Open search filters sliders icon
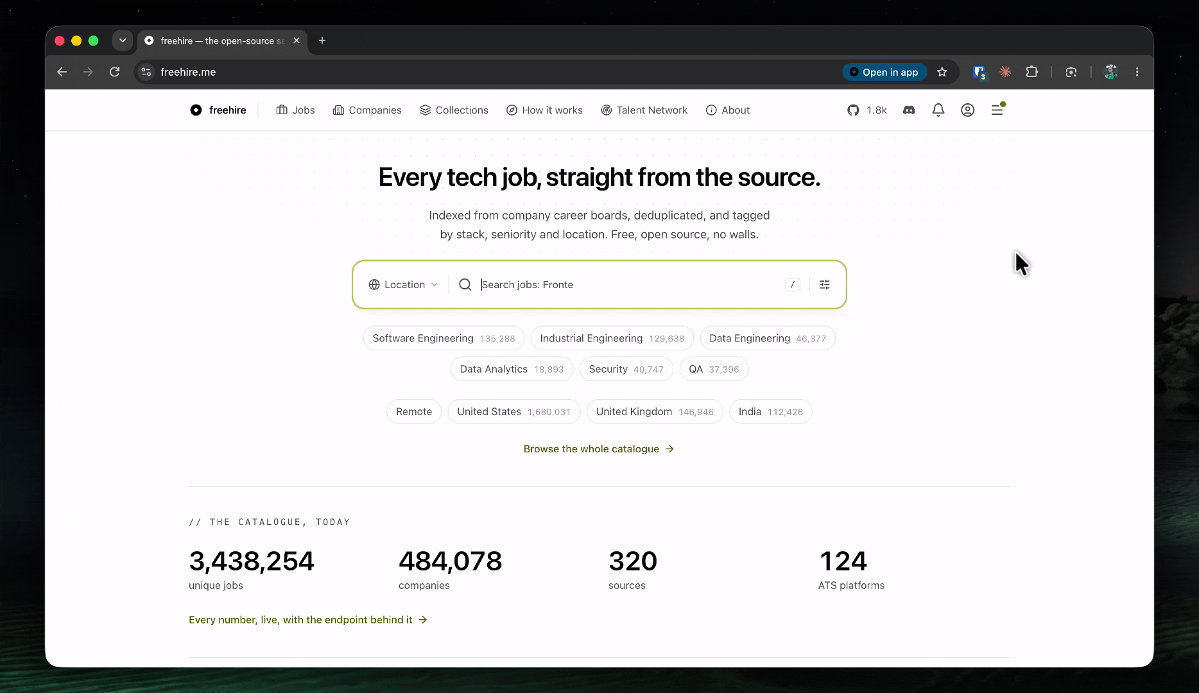The width and height of the screenshot is (1199, 693). coord(825,285)
